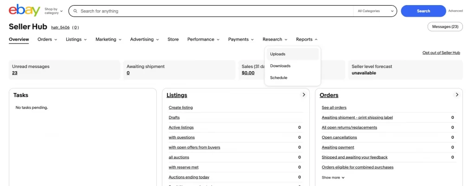The height and width of the screenshot is (186, 475).
Task: Click the Create listing link
Action: (x=180, y=107)
